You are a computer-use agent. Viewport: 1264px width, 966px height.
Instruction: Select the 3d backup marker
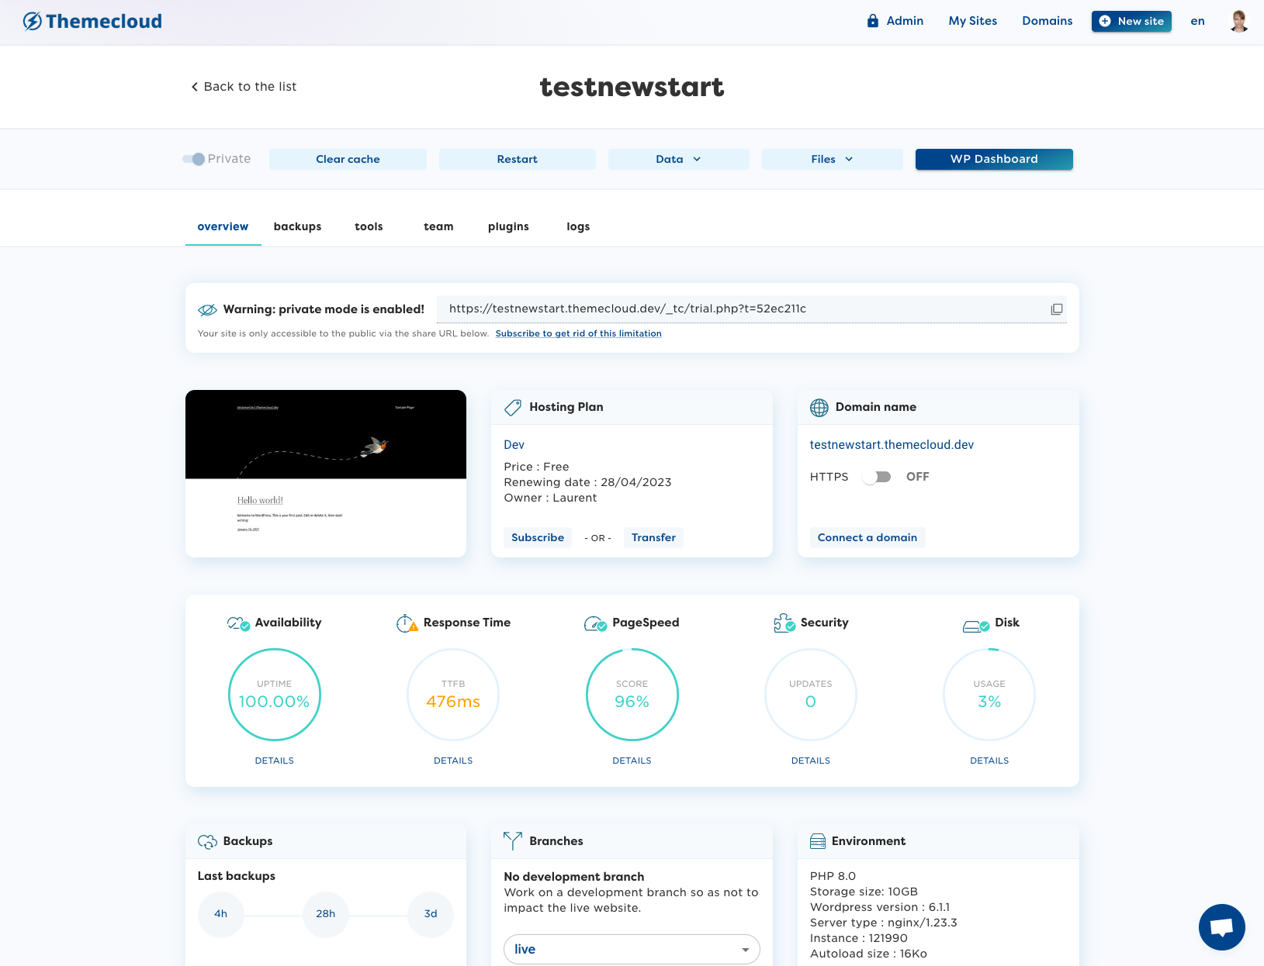[431, 914]
